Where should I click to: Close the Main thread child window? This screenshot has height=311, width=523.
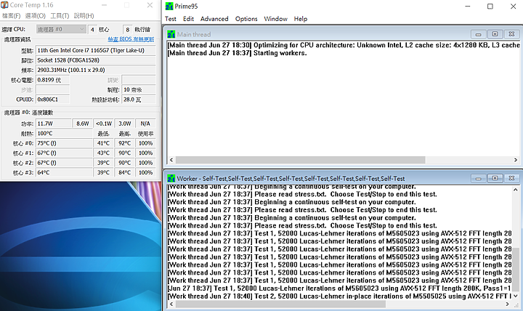511,34
